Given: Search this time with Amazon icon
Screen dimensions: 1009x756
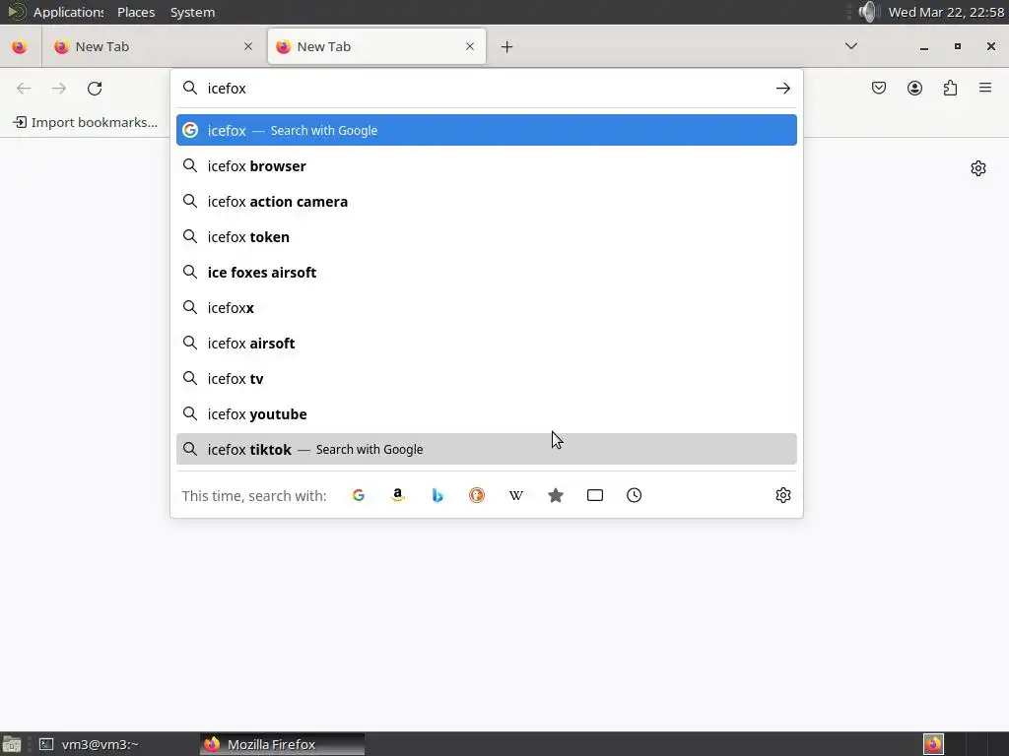Looking at the screenshot, I should (398, 495).
